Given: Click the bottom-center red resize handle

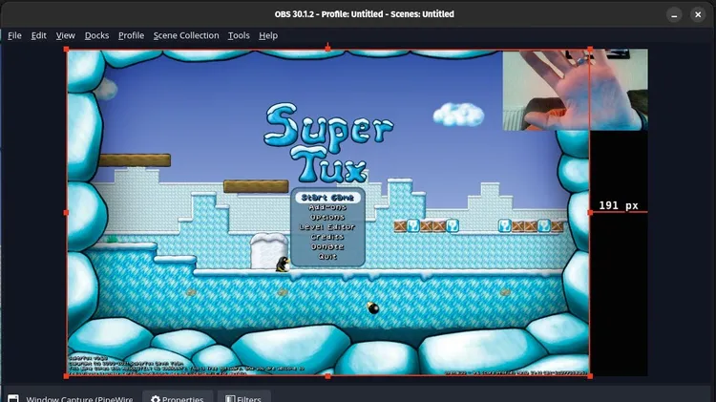Looking at the screenshot, I should (x=327, y=376).
